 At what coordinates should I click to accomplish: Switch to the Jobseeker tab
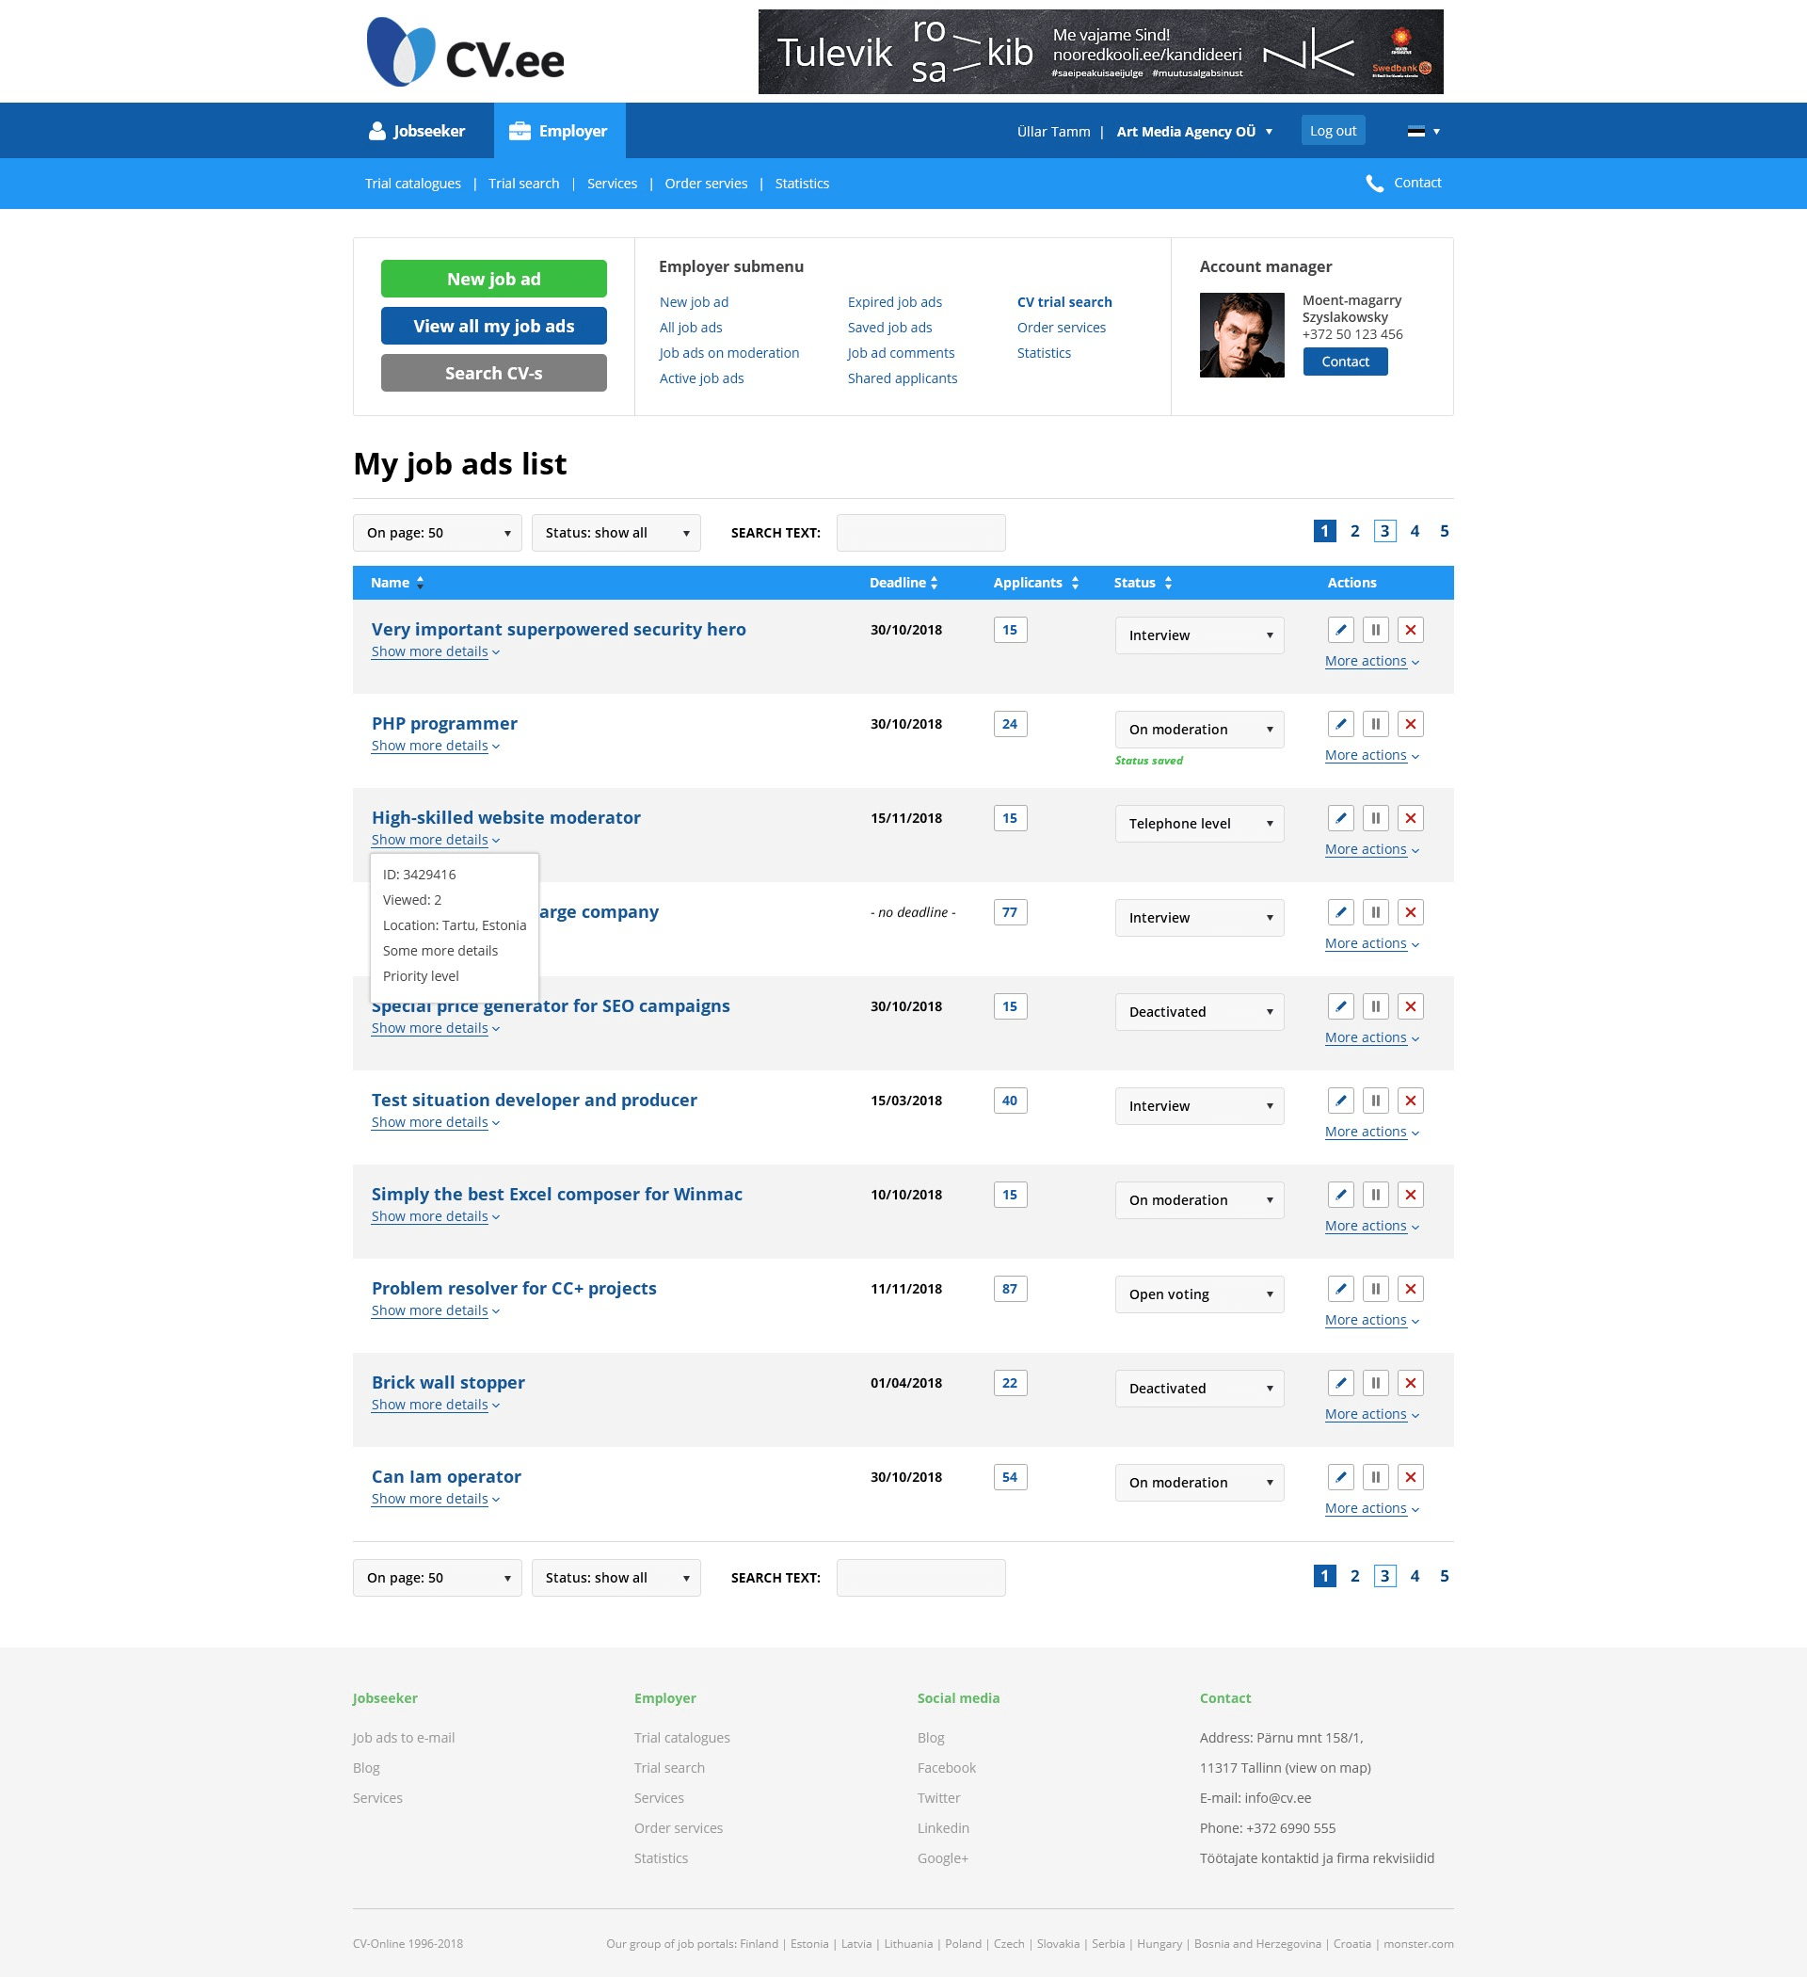pos(417,131)
